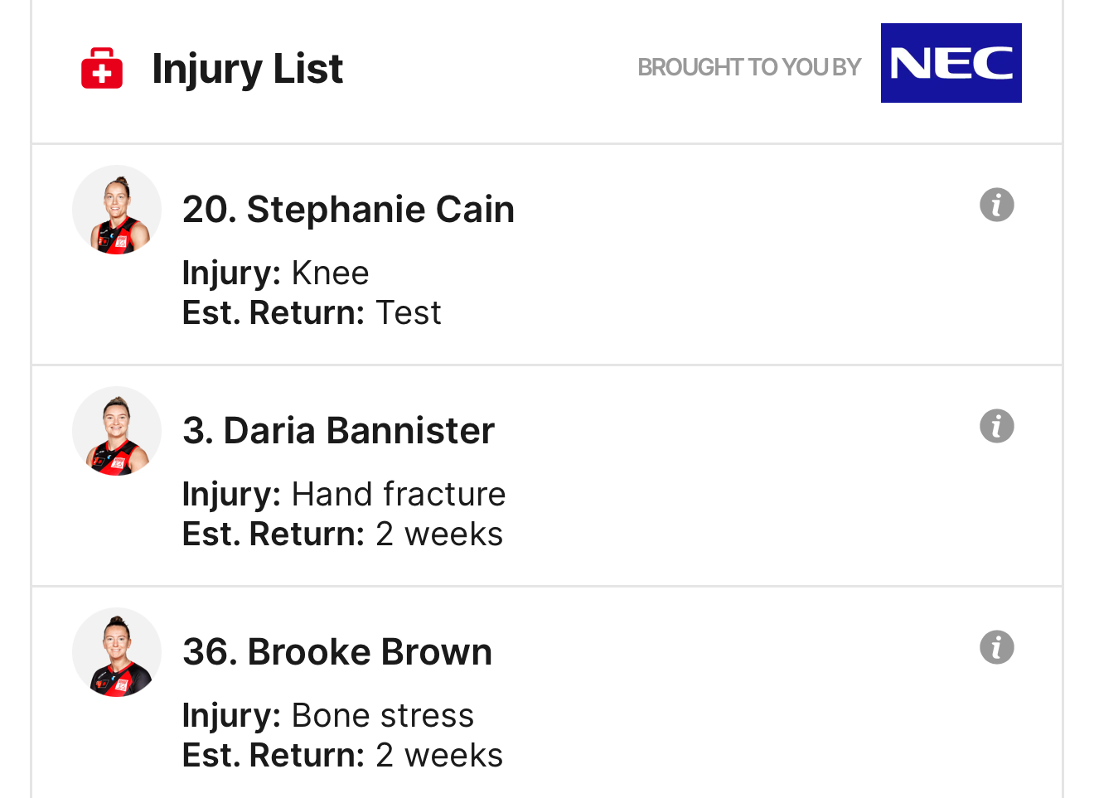Click the Bone stress injury line
This screenshot has width=1094, height=798.
click(x=328, y=716)
